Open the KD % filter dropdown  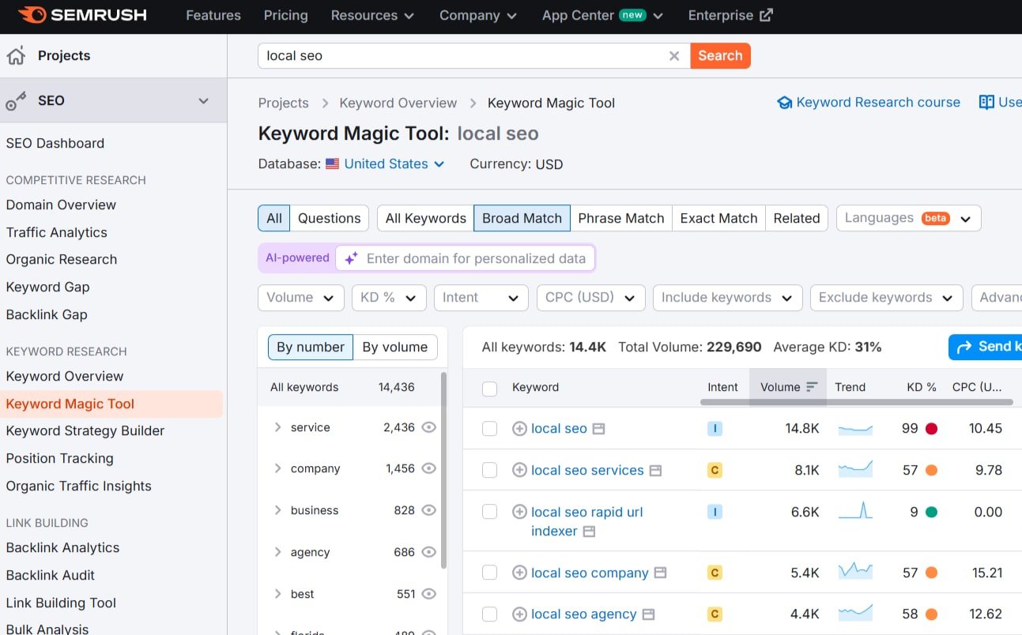click(x=389, y=298)
